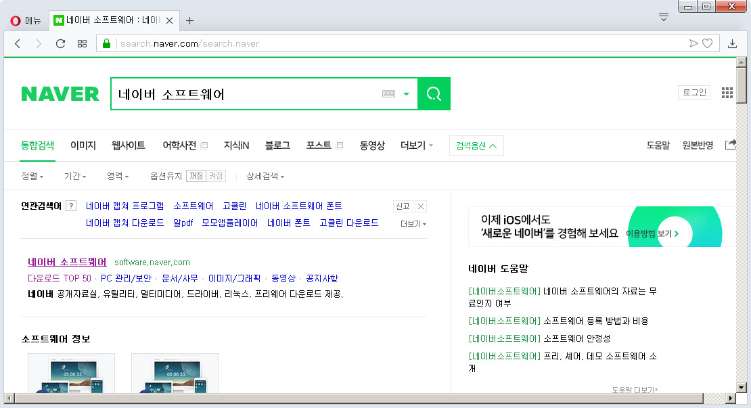The height and width of the screenshot is (408, 751).
Task: Click the 신고 button
Action: (403, 206)
